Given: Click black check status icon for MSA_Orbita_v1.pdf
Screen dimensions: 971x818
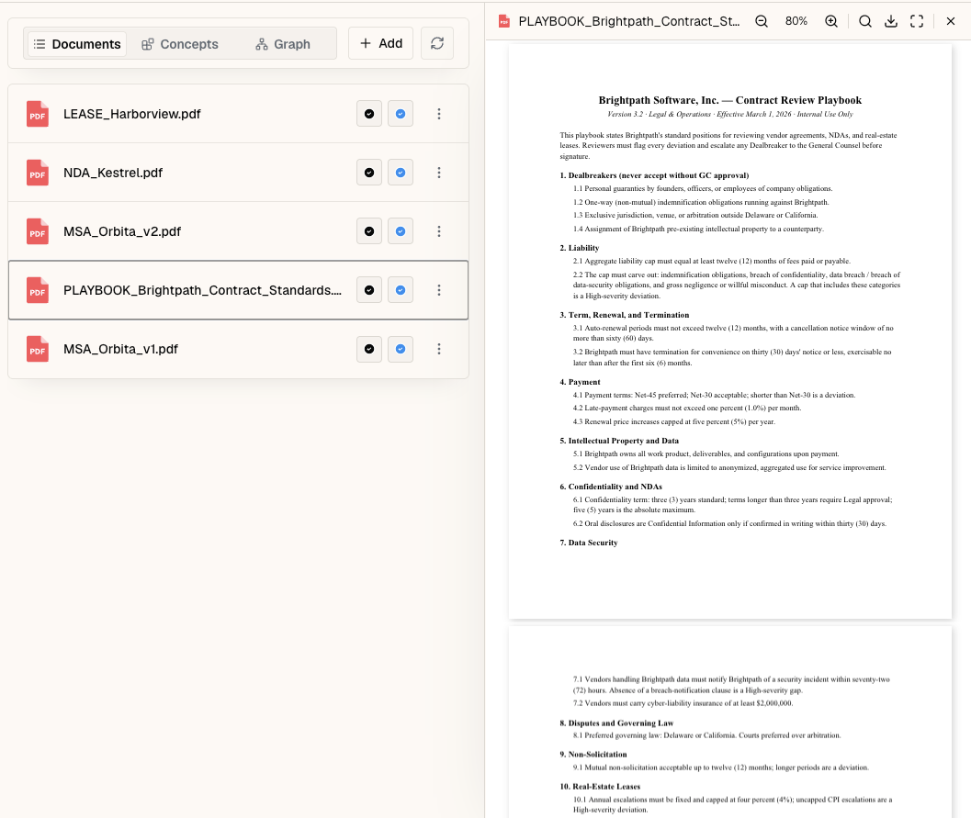Looking at the screenshot, I should coord(369,349).
